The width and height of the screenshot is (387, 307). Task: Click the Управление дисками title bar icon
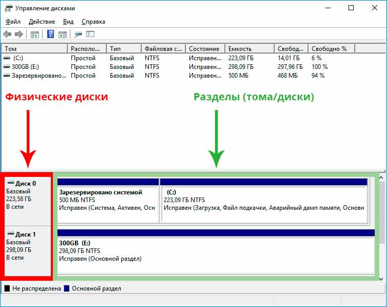[x=8, y=8]
